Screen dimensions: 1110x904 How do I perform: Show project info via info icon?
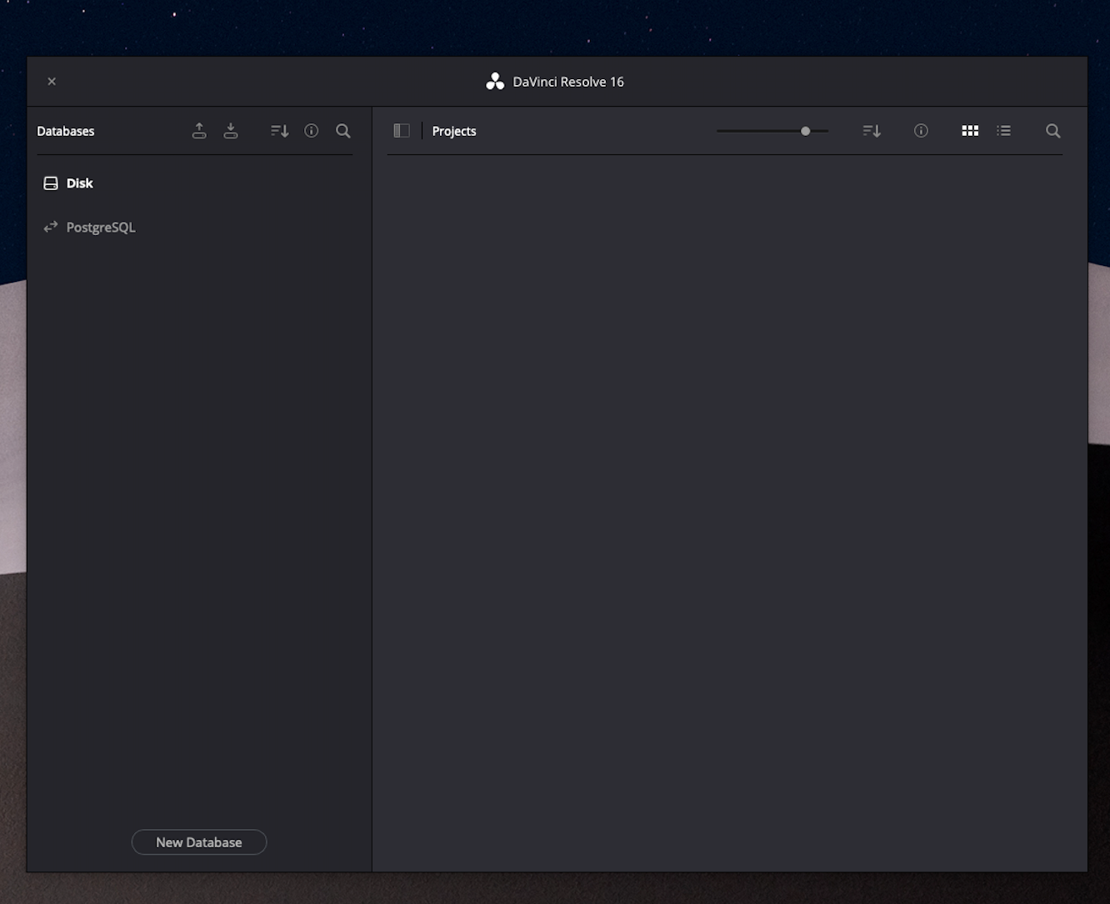(x=921, y=131)
